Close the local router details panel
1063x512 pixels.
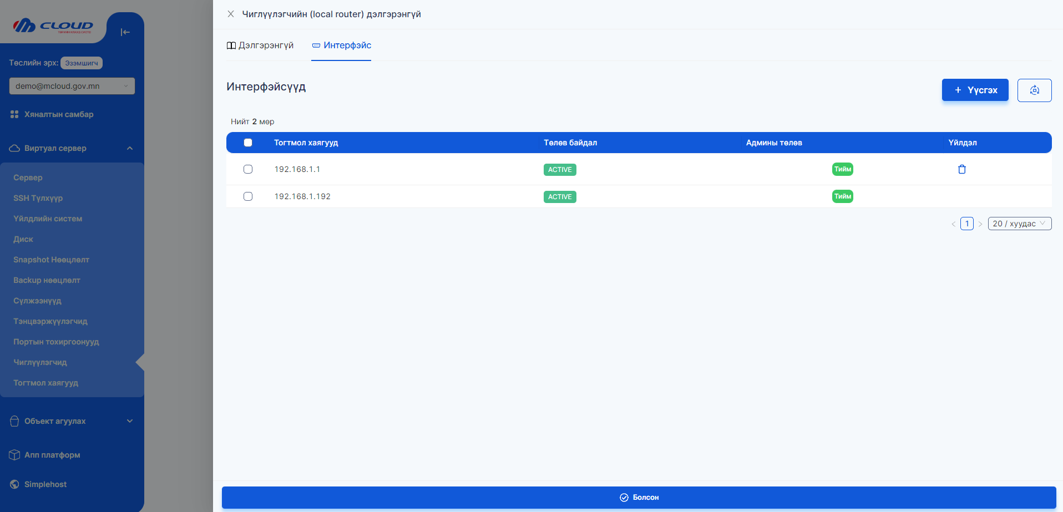tap(231, 14)
